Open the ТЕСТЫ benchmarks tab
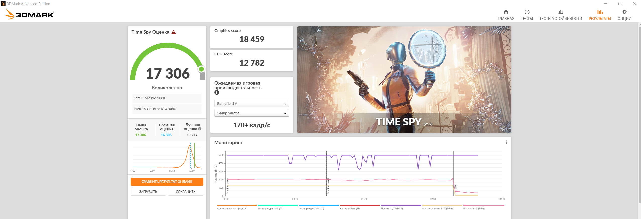 (527, 15)
